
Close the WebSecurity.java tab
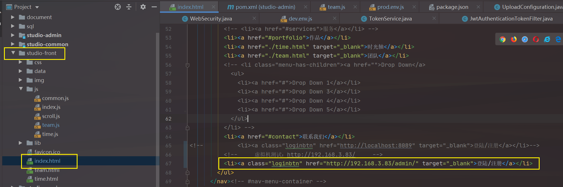pyautogui.click(x=254, y=19)
